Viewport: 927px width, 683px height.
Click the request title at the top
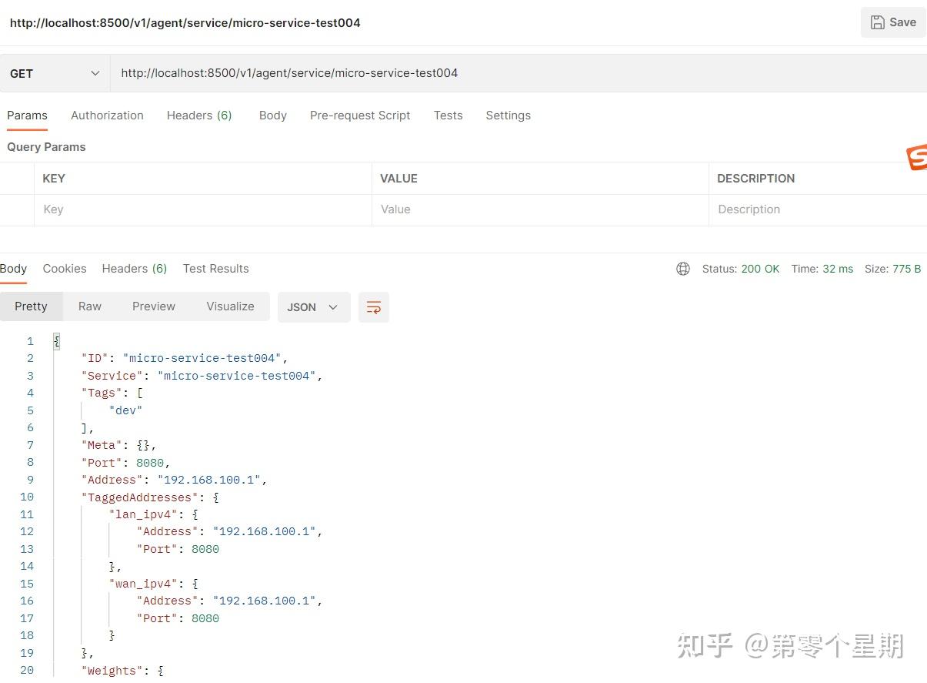(185, 22)
